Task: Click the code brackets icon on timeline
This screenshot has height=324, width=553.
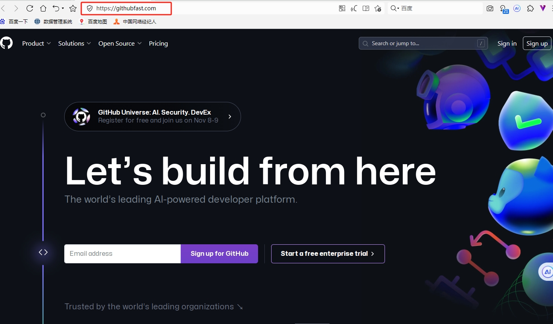Action: click(x=43, y=252)
